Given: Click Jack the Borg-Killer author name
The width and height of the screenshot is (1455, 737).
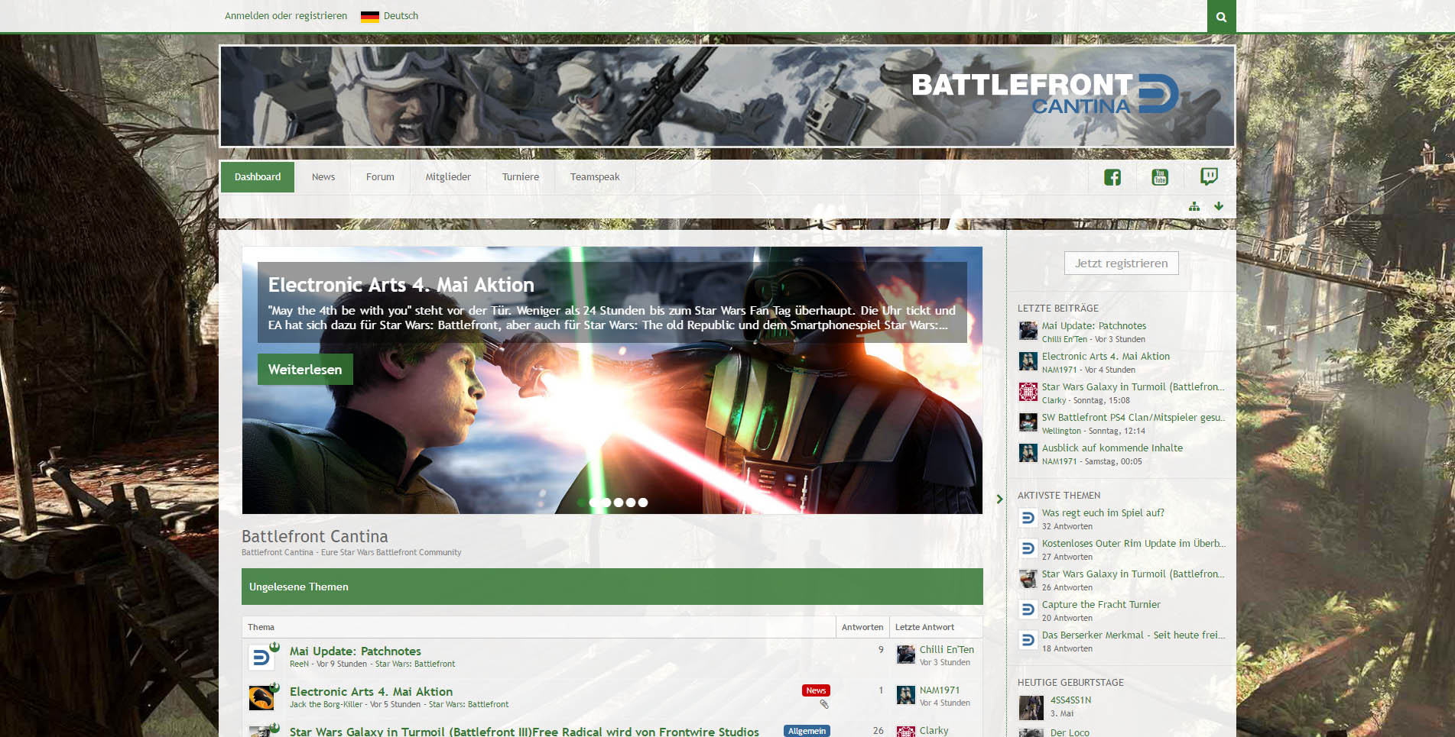Looking at the screenshot, I should pyautogui.click(x=326, y=705).
